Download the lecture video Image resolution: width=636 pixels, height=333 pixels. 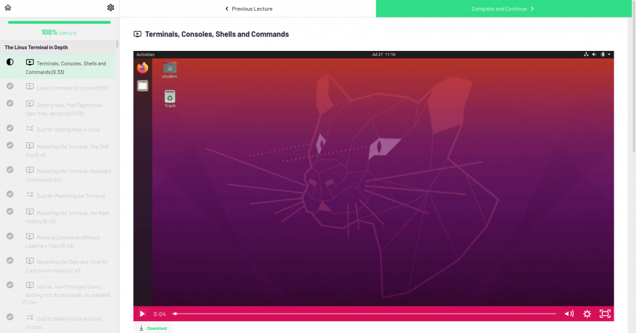(153, 328)
